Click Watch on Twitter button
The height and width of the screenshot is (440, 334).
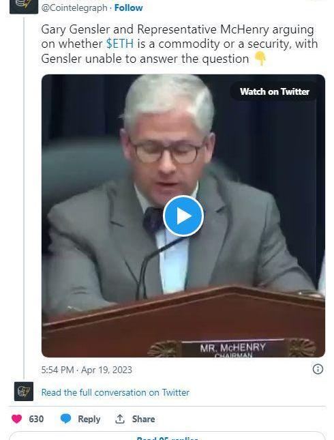(x=275, y=91)
